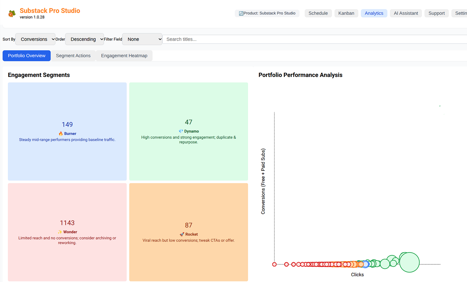Click the Portfolio Performance Analysis heading

coord(301,75)
